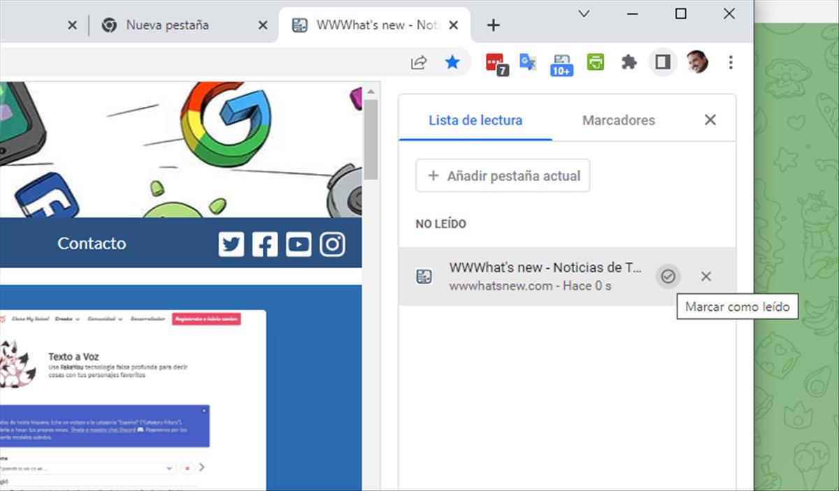Click the extension icon with 10+ badge
Viewport: 839px width, 491px height.
[x=561, y=64]
